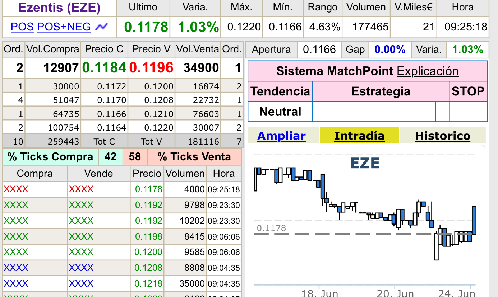Click the buy volume 100754

point(63,128)
